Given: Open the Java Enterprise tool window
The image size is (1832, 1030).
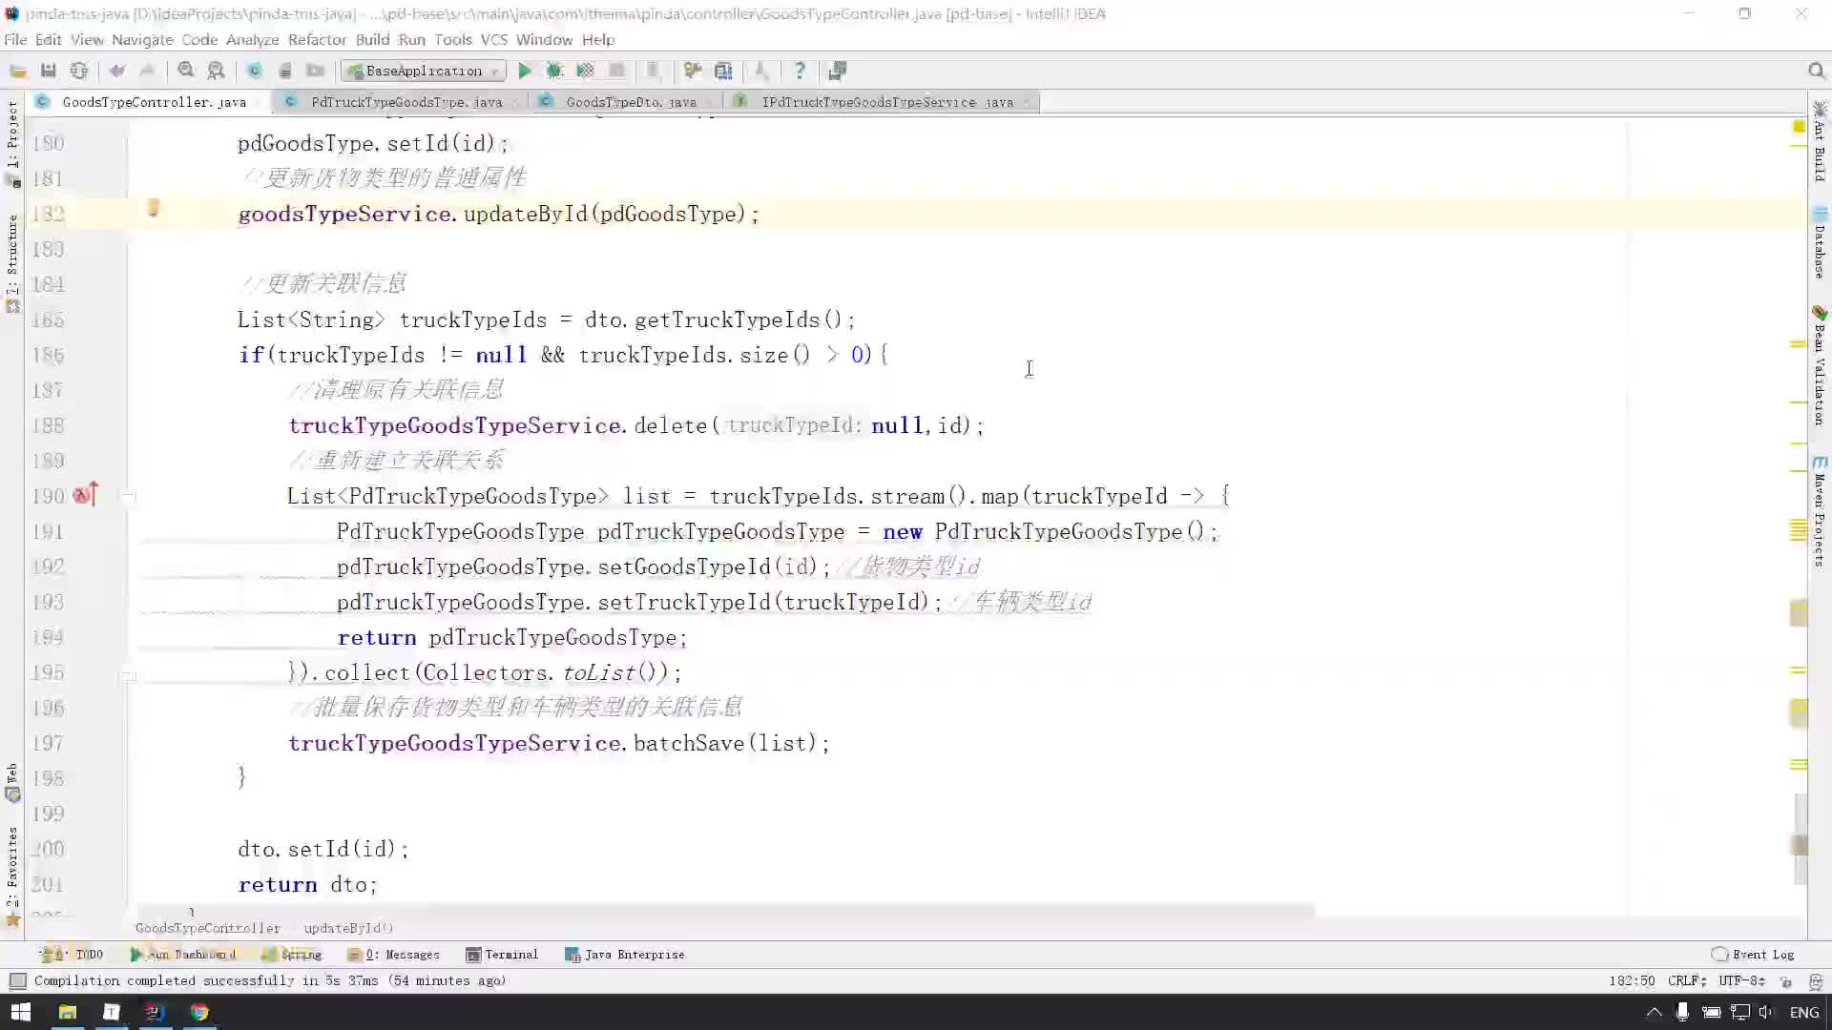Looking at the screenshot, I should (625, 955).
